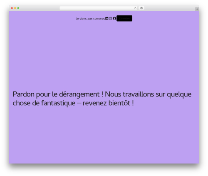The image size is (208, 176).
Task: Close the window with the red button
Action: [12, 8]
